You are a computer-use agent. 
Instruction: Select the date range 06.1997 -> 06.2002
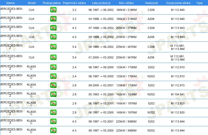click(x=101, y=10)
